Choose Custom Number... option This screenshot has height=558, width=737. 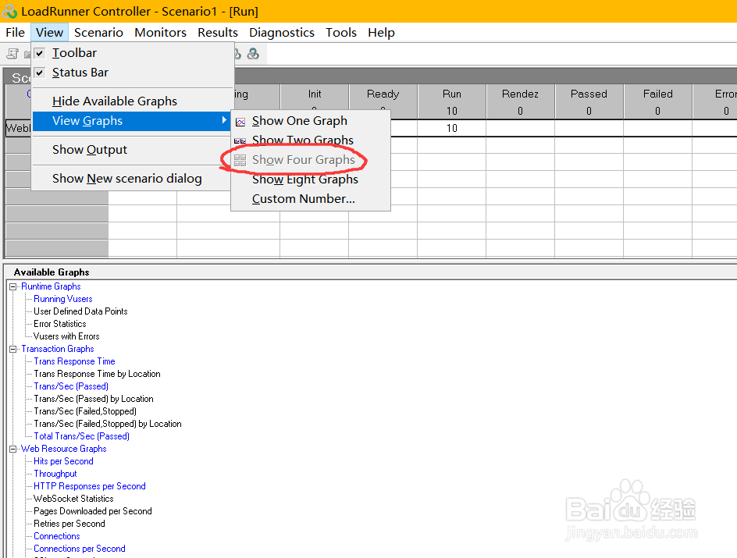311,199
